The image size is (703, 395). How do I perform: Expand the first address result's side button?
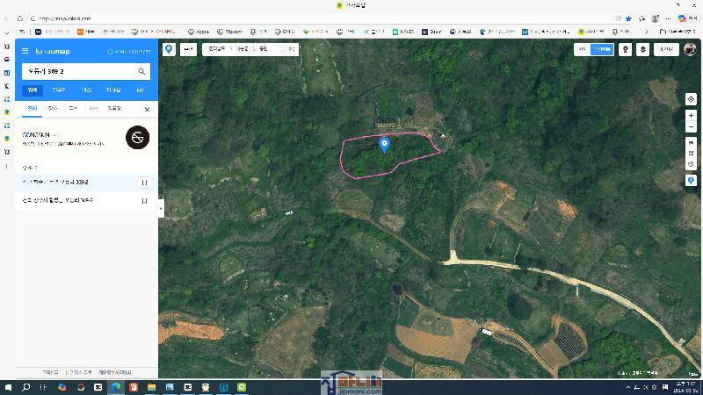point(144,183)
